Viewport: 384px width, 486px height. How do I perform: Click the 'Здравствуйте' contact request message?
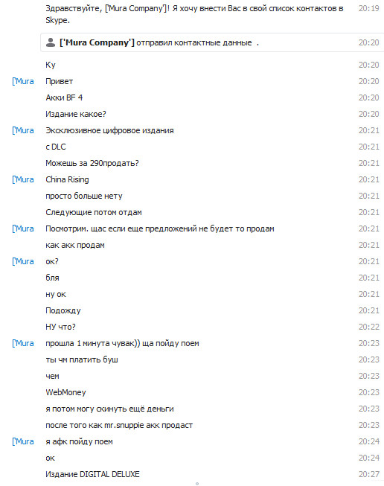[194, 14]
